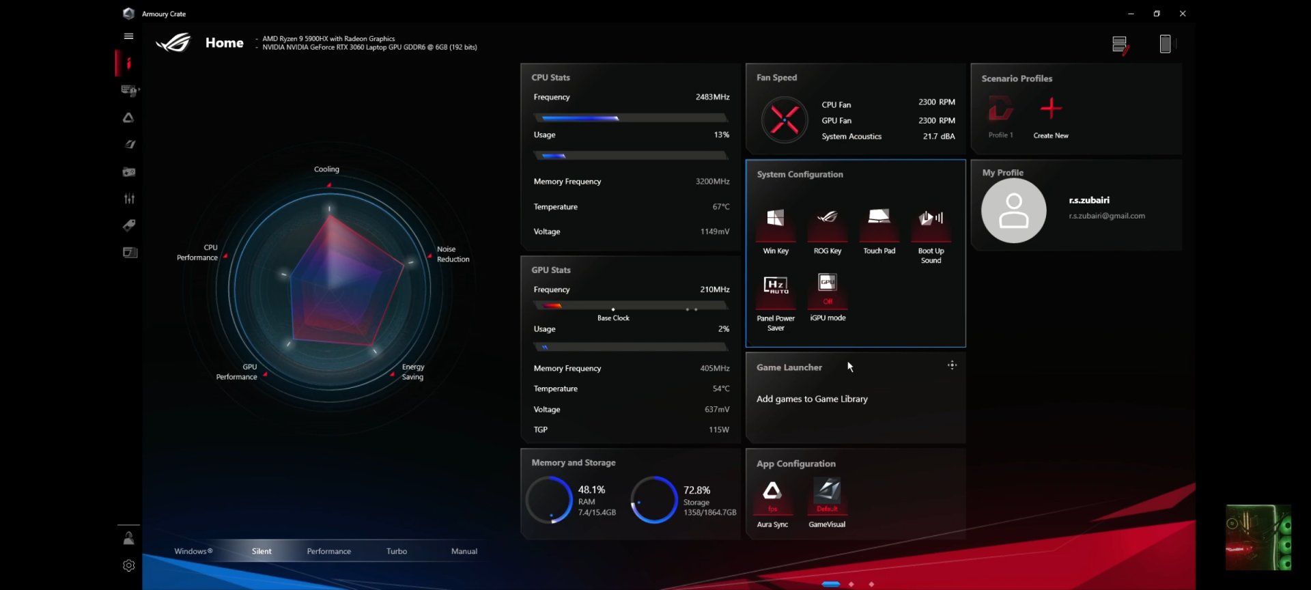Toggle the Touch Pad setting
The image size is (1311, 590).
[879, 223]
